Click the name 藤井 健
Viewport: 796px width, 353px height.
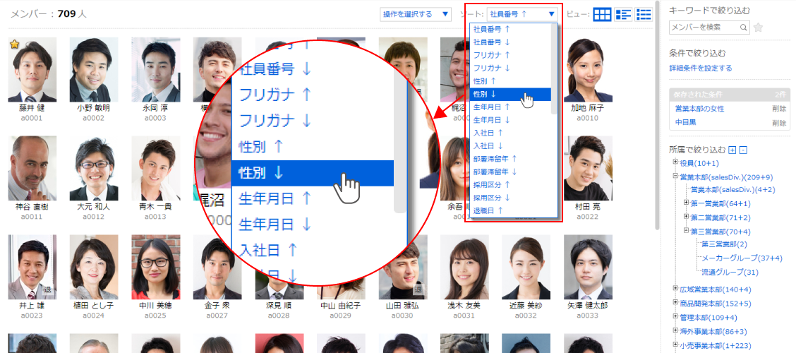[x=32, y=108]
